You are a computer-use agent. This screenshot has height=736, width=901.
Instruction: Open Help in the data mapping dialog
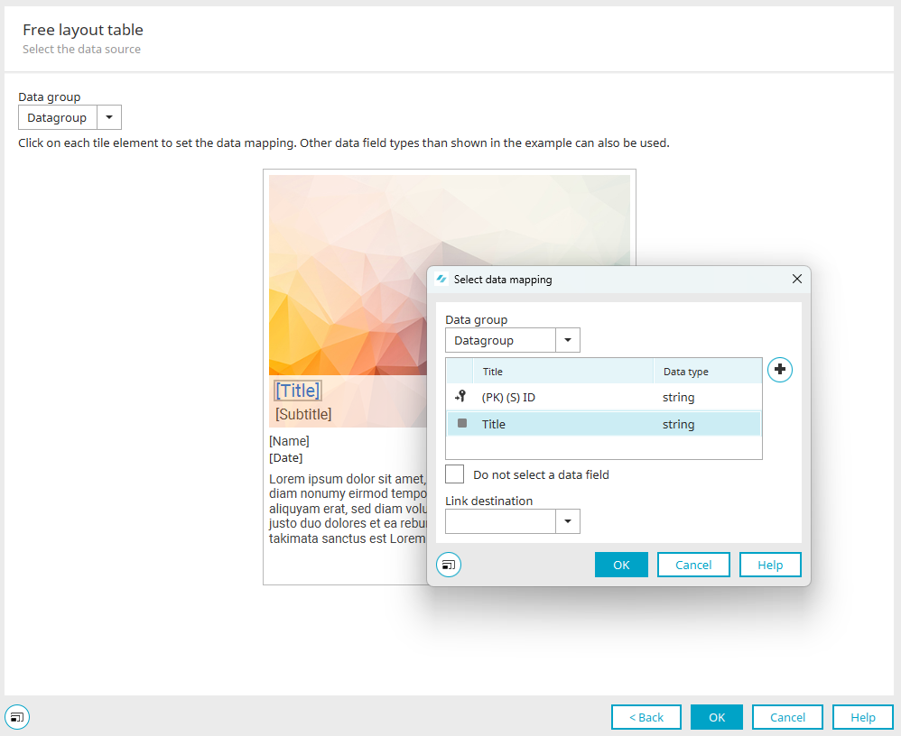[x=770, y=565]
